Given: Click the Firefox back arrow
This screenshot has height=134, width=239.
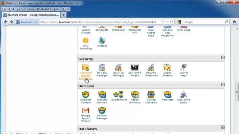Looking at the screenshot, I should tap(6, 22).
